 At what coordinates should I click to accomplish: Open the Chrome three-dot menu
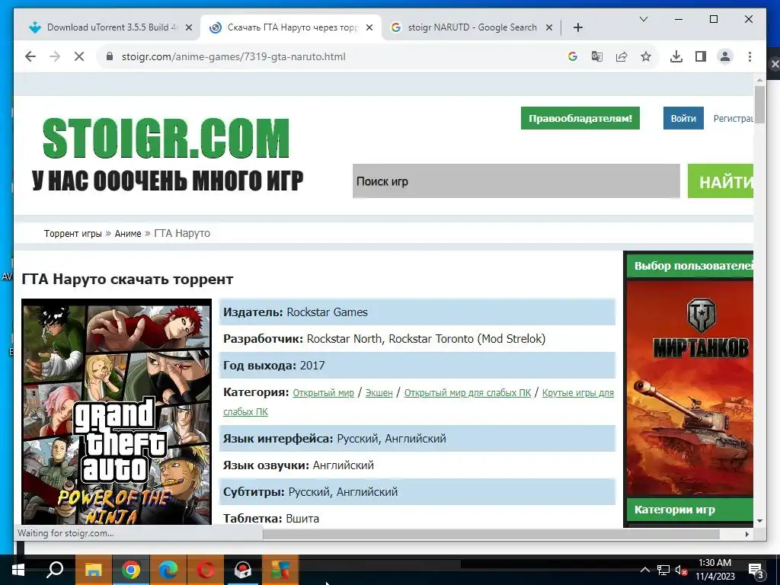[750, 56]
